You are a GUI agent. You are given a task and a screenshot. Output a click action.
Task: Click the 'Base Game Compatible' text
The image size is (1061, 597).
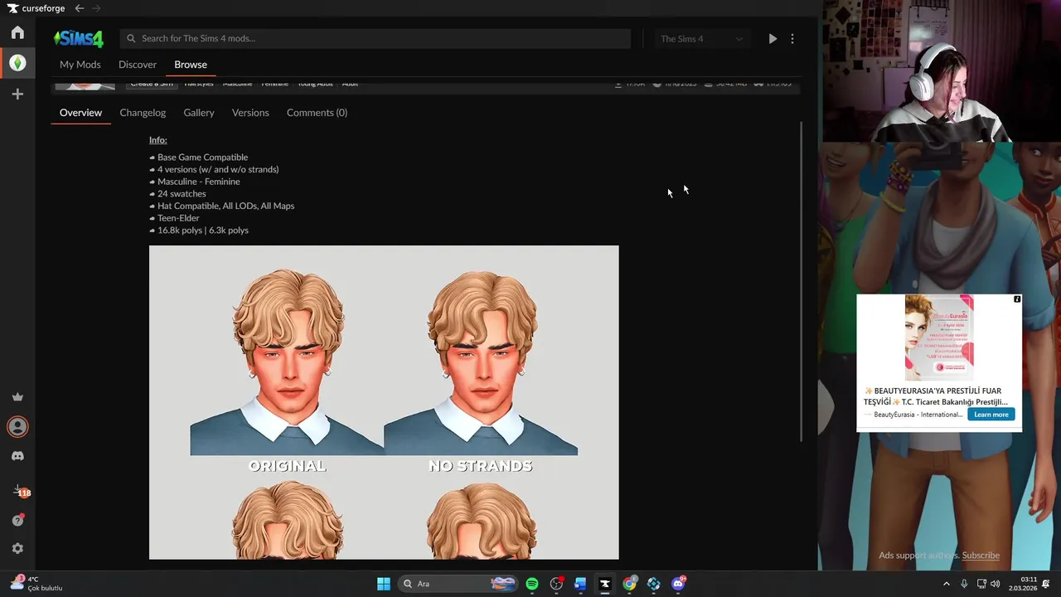pos(202,158)
